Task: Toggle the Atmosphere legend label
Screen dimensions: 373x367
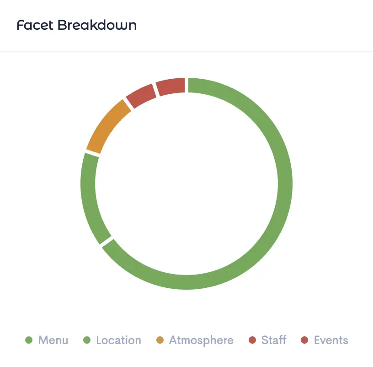Action: click(201, 340)
